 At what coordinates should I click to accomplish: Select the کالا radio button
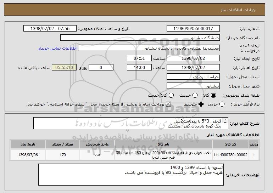(213, 95)
